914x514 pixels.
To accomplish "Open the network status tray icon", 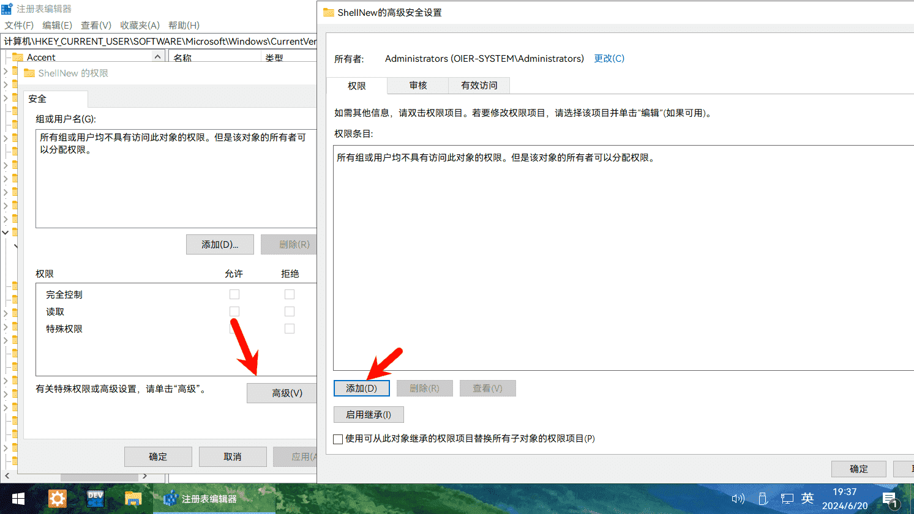I will click(x=787, y=499).
